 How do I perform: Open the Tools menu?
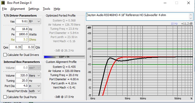click(46, 9)
